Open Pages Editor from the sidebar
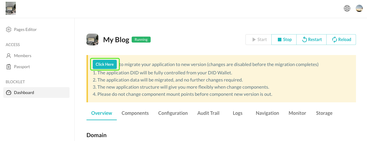Viewport: 367px width, 141px height. pyautogui.click(x=25, y=29)
